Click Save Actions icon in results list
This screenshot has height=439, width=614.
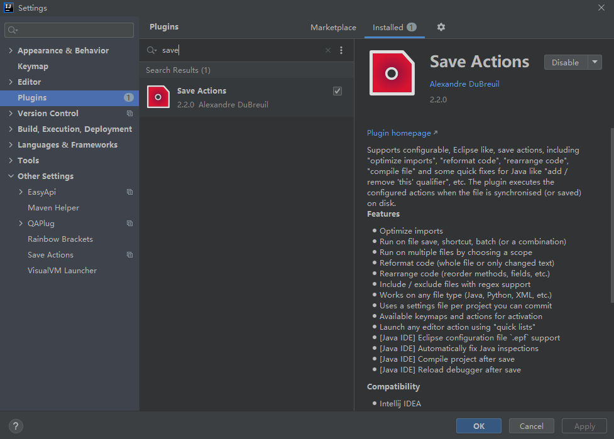click(x=158, y=97)
